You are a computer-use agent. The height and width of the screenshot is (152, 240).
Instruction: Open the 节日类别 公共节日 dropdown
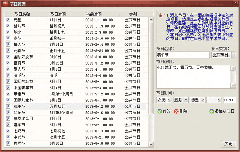[234, 55]
